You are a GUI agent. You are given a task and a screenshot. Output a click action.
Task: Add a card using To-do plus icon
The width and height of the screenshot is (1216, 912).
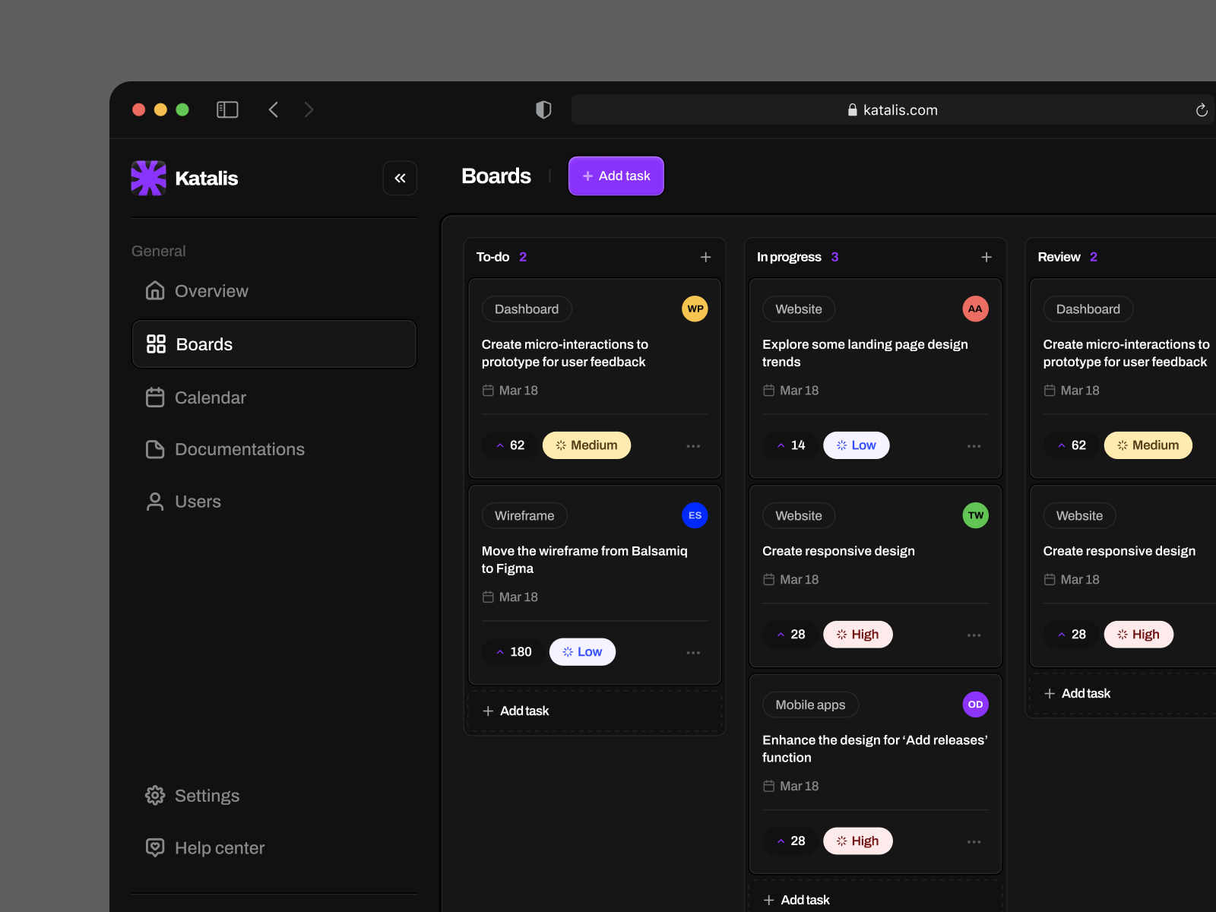click(x=705, y=257)
